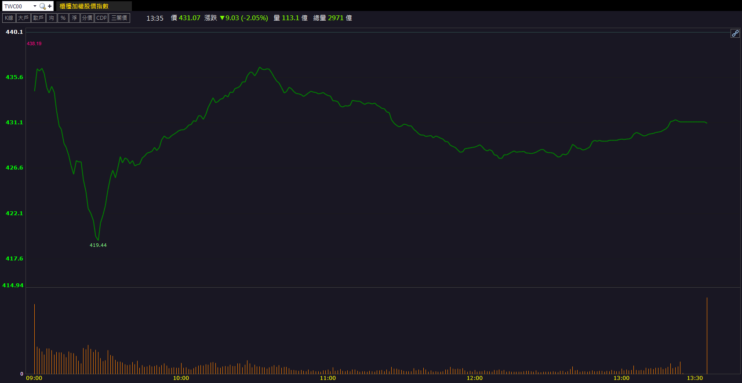The height and width of the screenshot is (383, 742).
Task: Toggle the 浮 floating button
Action: tap(74, 18)
